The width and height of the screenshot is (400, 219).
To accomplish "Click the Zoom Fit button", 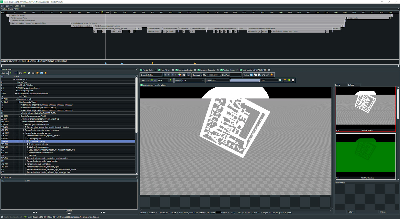I will pos(153,80).
